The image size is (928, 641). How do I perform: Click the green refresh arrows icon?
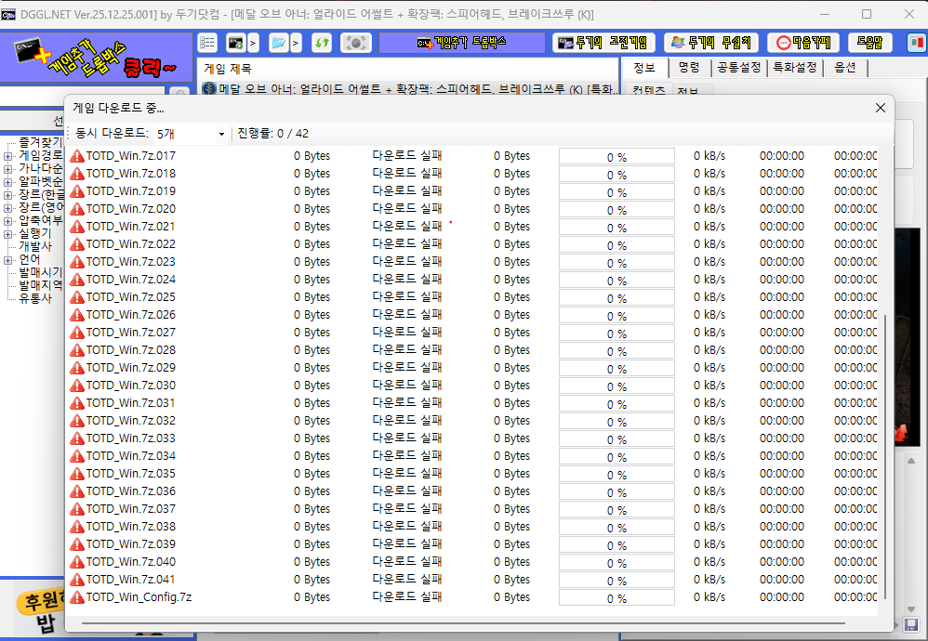[322, 43]
